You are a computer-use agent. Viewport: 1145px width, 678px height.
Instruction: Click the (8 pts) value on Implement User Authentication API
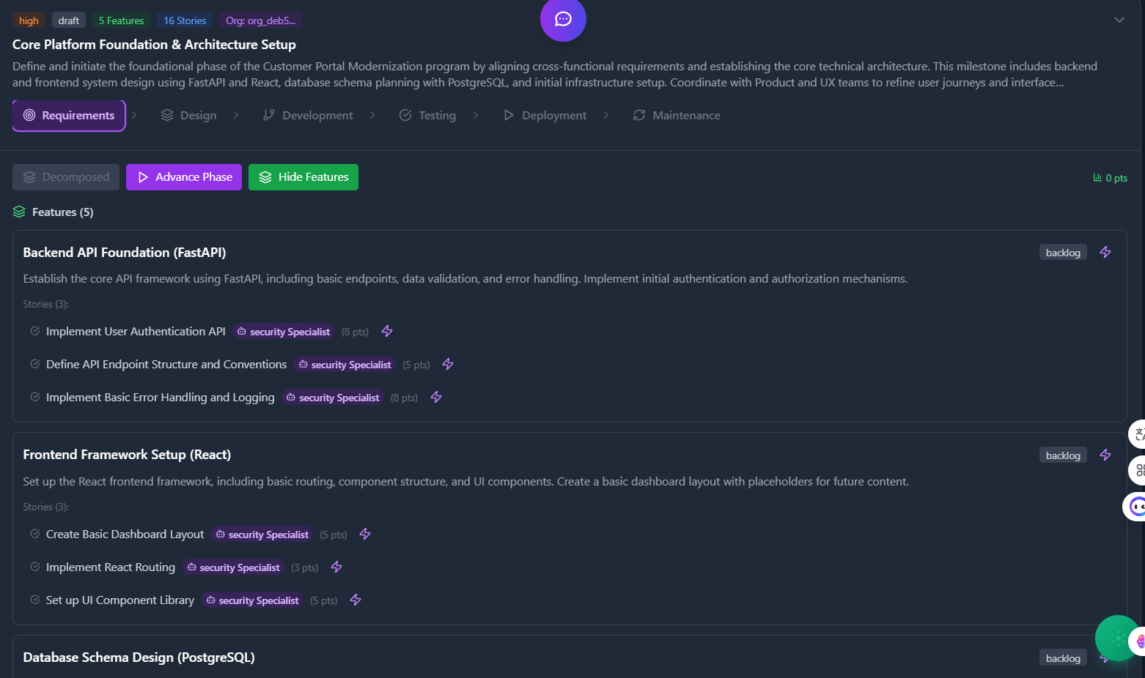[x=356, y=332]
